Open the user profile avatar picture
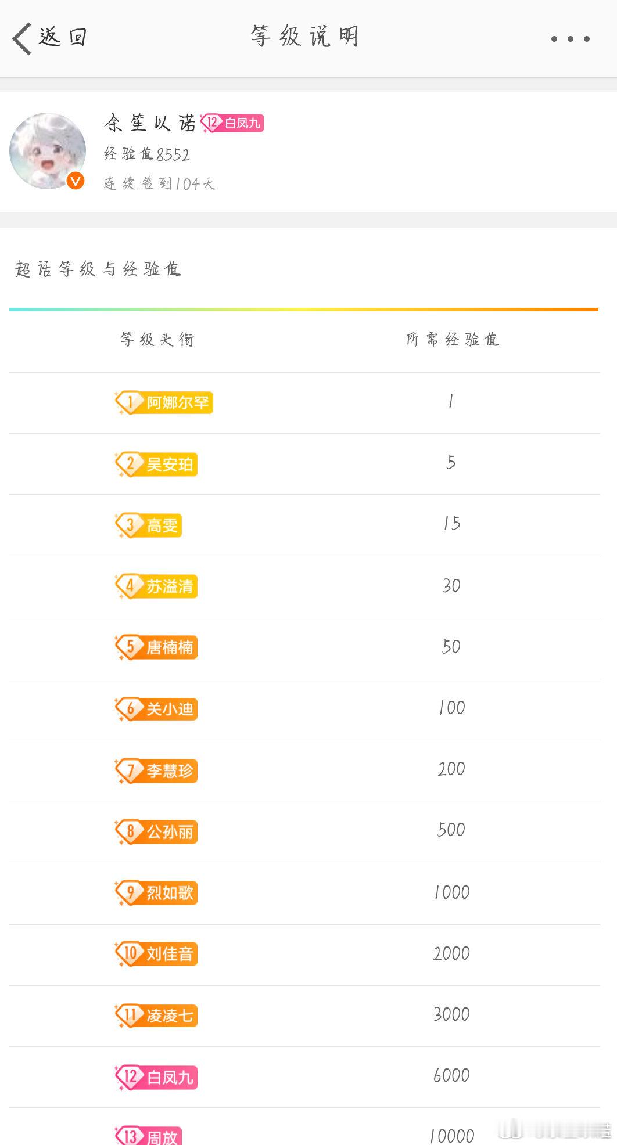The width and height of the screenshot is (617, 1145). coord(48,151)
